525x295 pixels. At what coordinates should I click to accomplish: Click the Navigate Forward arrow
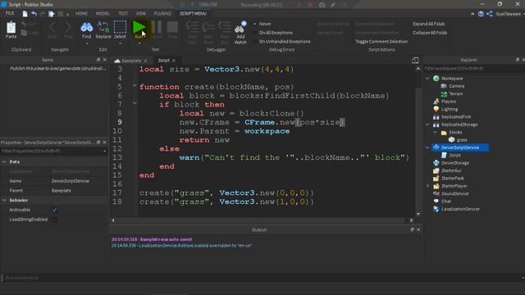pos(68,27)
